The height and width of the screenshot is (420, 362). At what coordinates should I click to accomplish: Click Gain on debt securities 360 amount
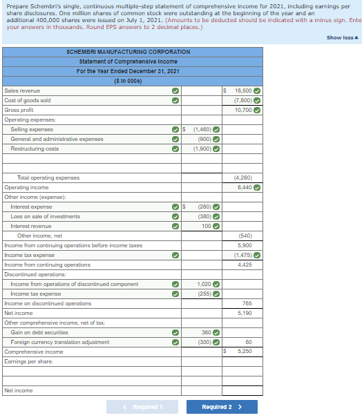202,332
